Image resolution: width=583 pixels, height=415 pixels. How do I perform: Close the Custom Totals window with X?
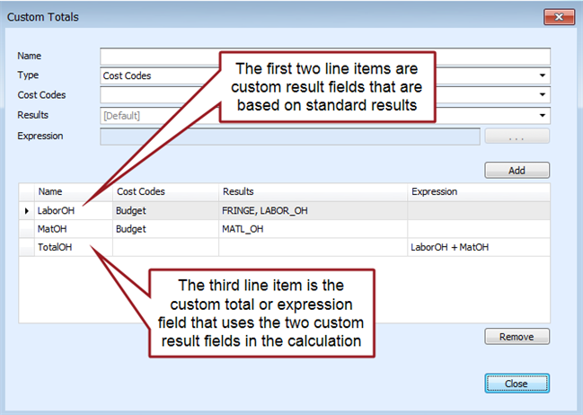point(558,17)
